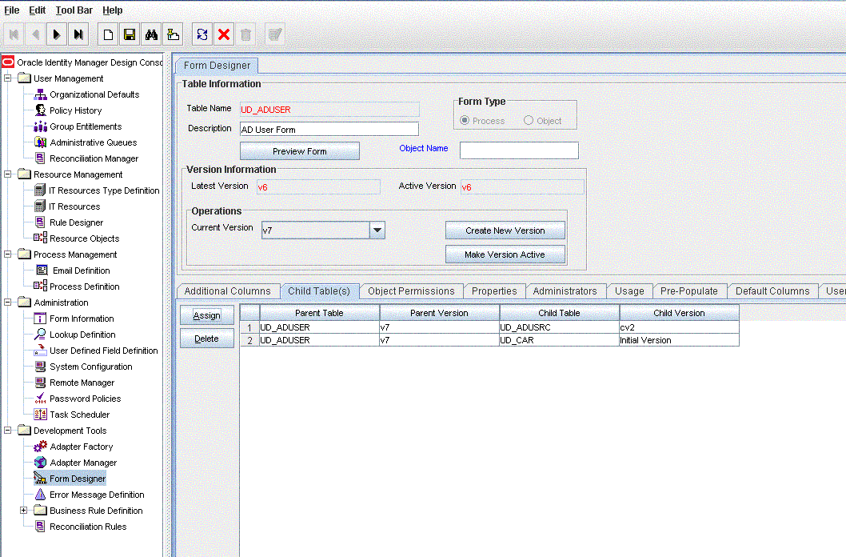Click the Assign button
This screenshot has height=557, width=846.
(x=206, y=315)
